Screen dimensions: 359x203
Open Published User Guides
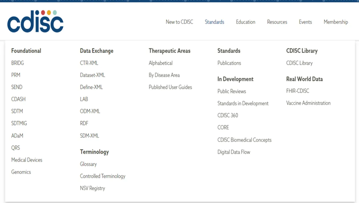coord(170,87)
